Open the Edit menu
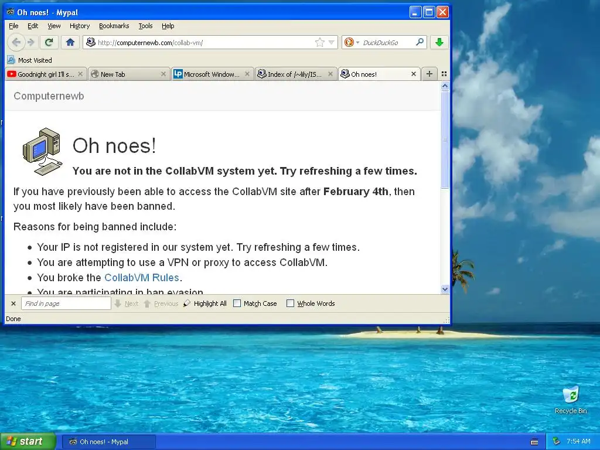The width and height of the screenshot is (600, 450). (33, 26)
